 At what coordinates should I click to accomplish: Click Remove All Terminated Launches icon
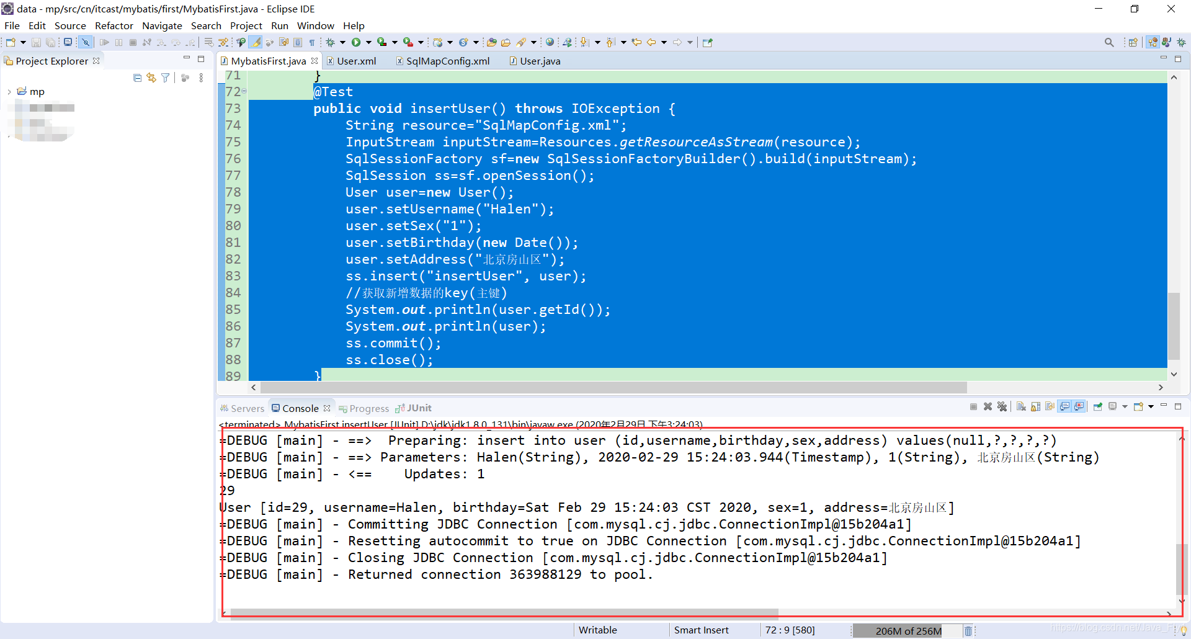[x=1002, y=406]
